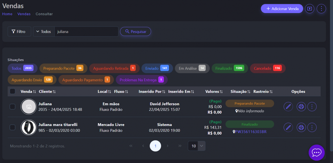Open tracking link PW356116303BR
The width and height of the screenshot is (333, 163).
point(251,132)
